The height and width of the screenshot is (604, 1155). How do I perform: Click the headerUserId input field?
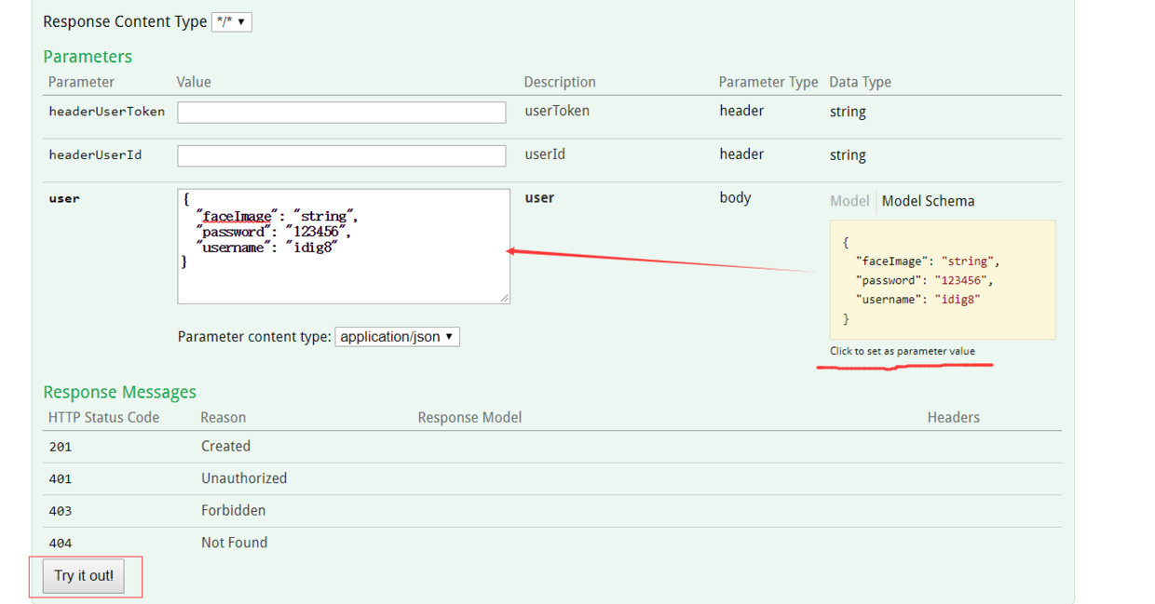pyautogui.click(x=342, y=155)
